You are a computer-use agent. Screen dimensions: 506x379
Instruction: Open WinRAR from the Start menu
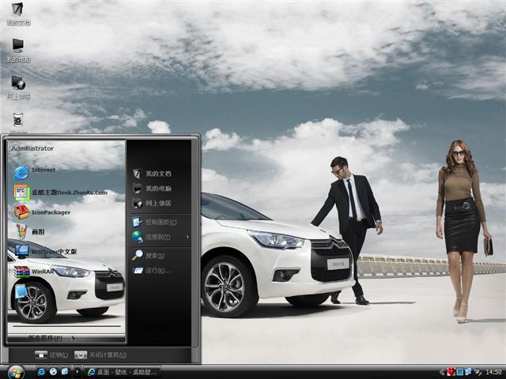pos(34,272)
